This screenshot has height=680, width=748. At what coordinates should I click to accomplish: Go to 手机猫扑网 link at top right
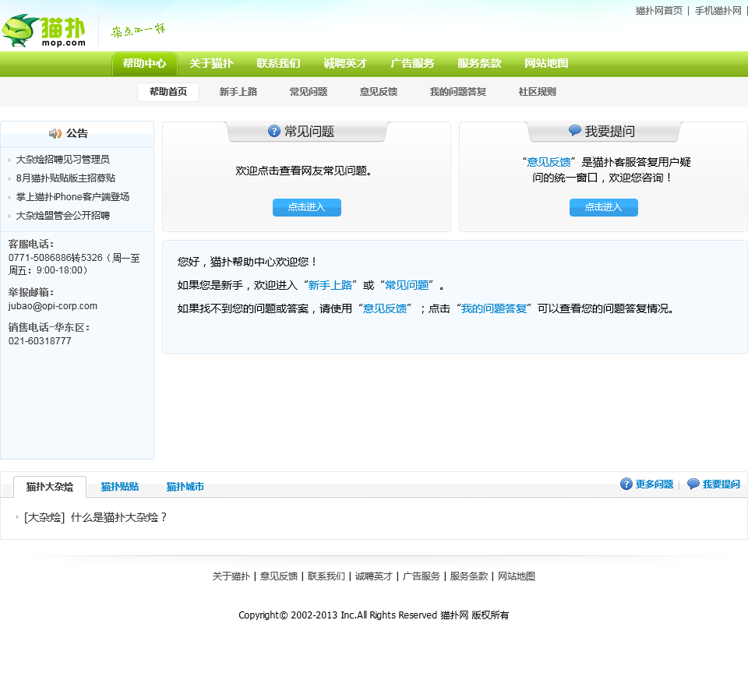718,10
